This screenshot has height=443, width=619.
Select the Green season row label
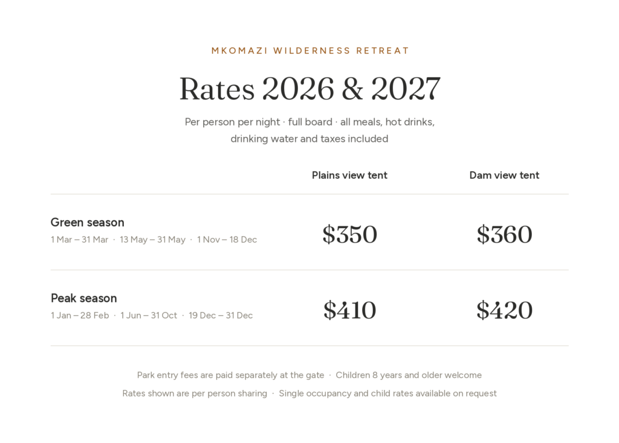pyautogui.click(x=87, y=222)
